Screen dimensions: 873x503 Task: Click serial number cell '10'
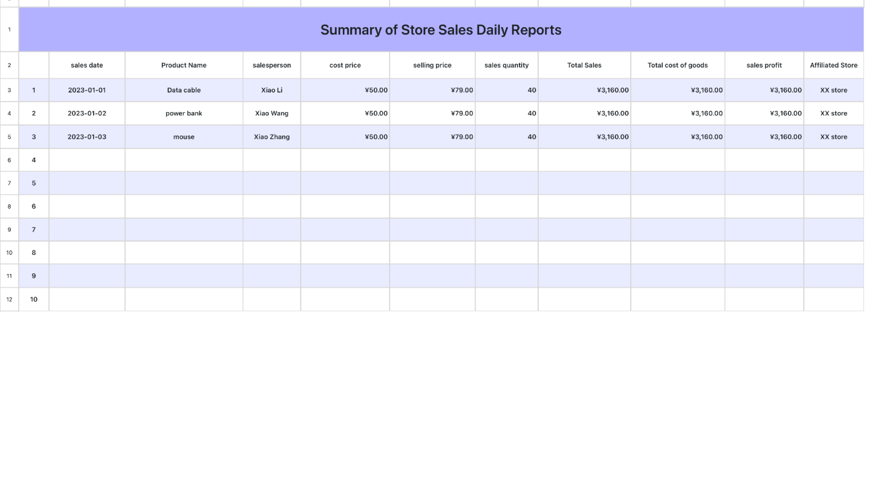tap(33, 299)
